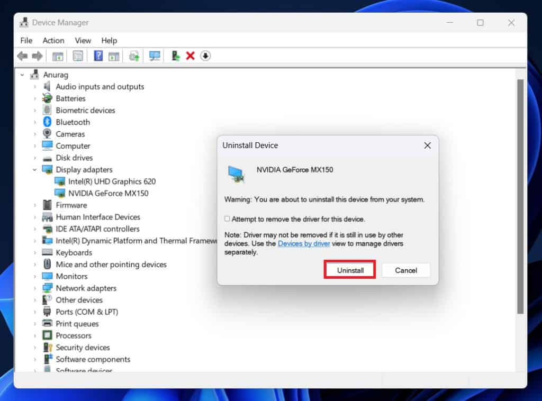Check Attempt to remove the driver checkbox

point(227,218)
